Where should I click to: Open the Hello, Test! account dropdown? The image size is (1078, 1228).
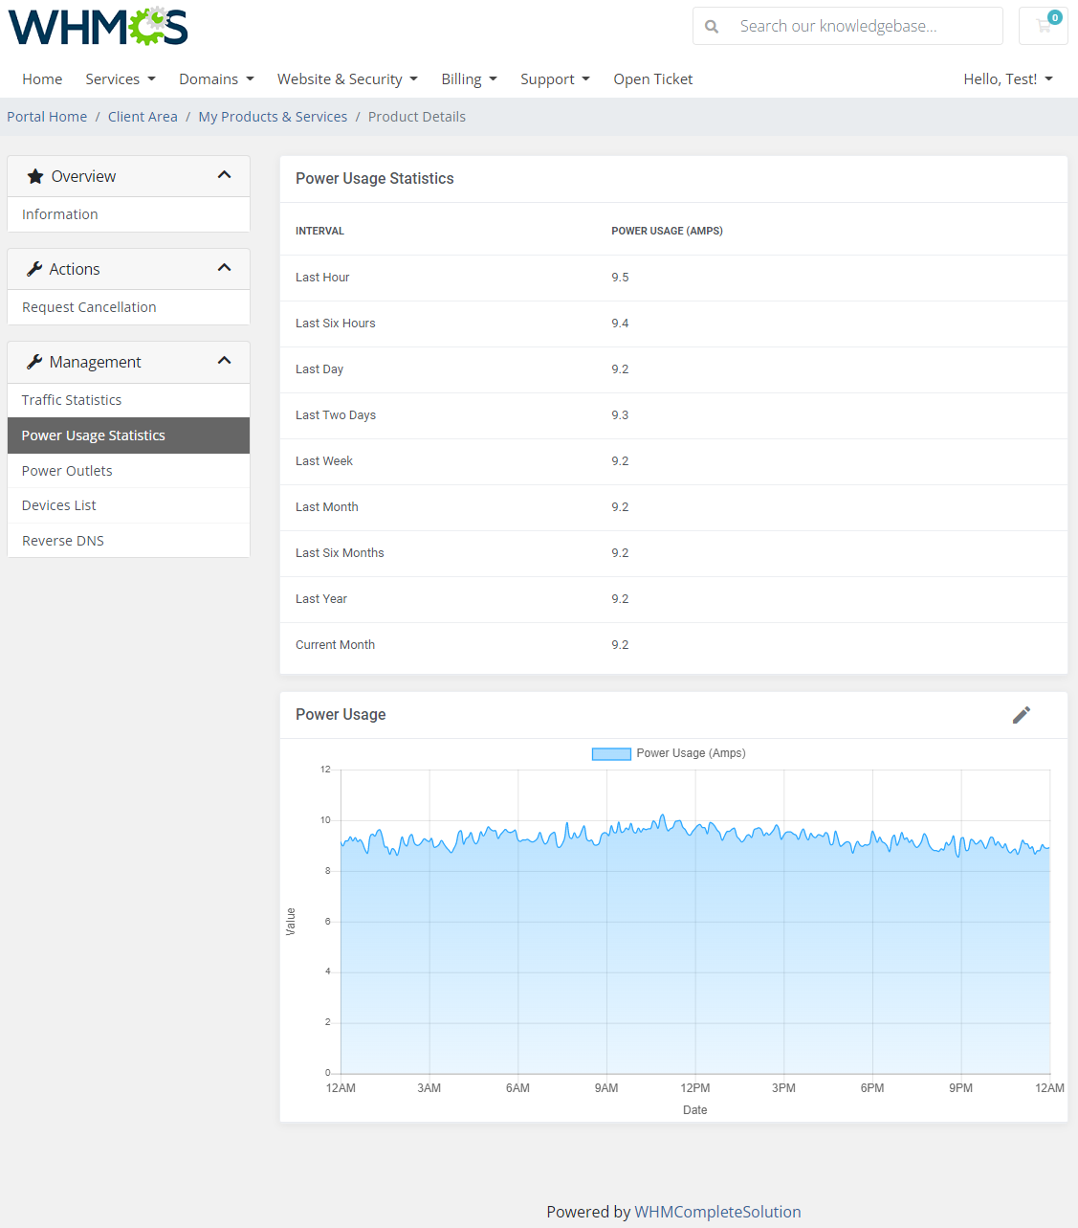pos(1007,78)
